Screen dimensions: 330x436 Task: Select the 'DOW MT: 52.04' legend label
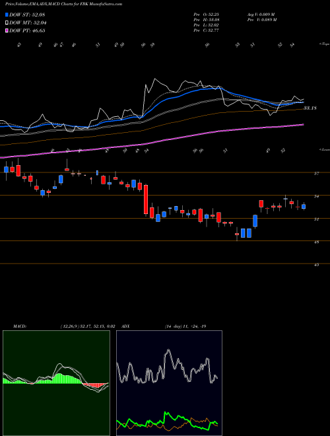28,23
